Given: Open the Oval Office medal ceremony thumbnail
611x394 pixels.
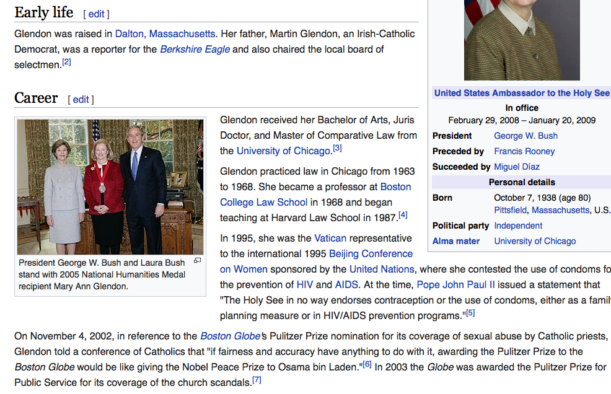Looking at the screenshot, I should click(x=110, y=187).
